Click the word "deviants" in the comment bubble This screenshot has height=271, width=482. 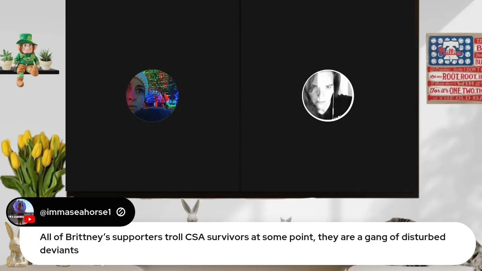(59, 250)
